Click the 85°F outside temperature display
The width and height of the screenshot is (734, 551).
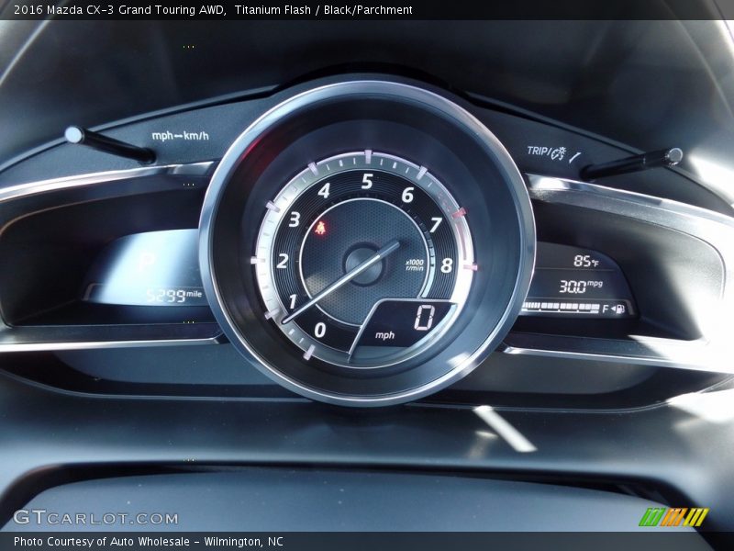tap(584, 261)
